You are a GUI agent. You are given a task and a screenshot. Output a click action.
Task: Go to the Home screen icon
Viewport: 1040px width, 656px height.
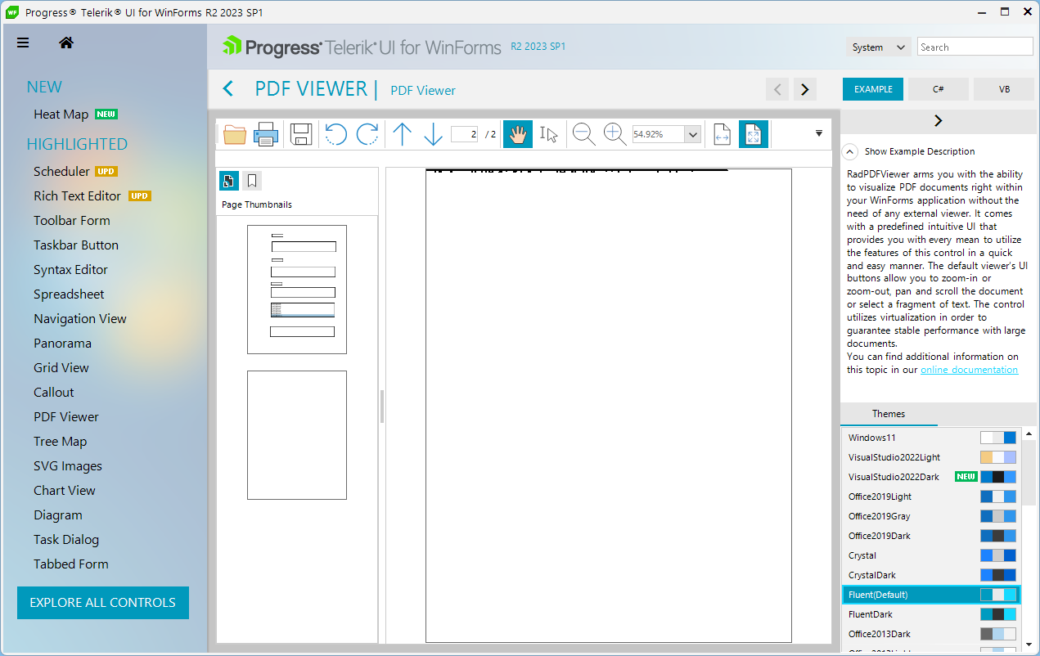pos(66,43)
